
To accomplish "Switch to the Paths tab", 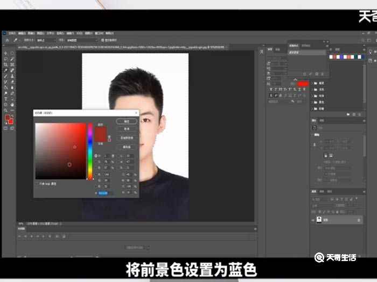I will (x=330, y=191).
